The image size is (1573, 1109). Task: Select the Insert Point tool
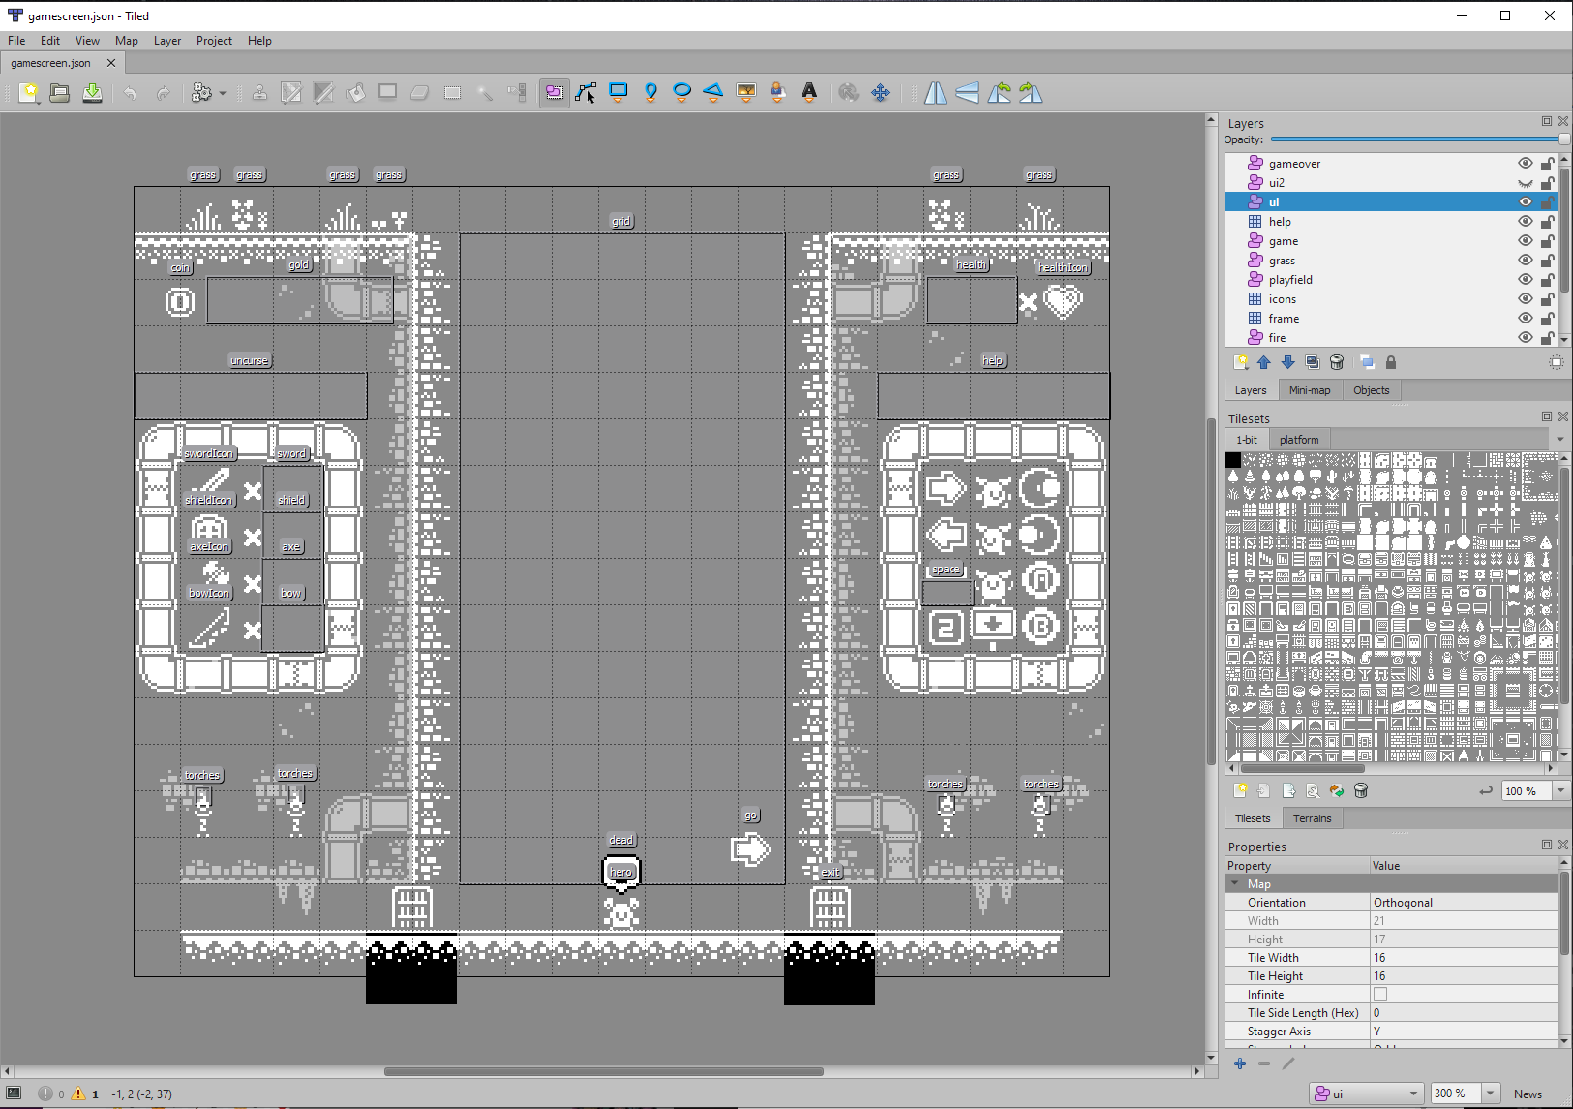(x=650, y=92)
